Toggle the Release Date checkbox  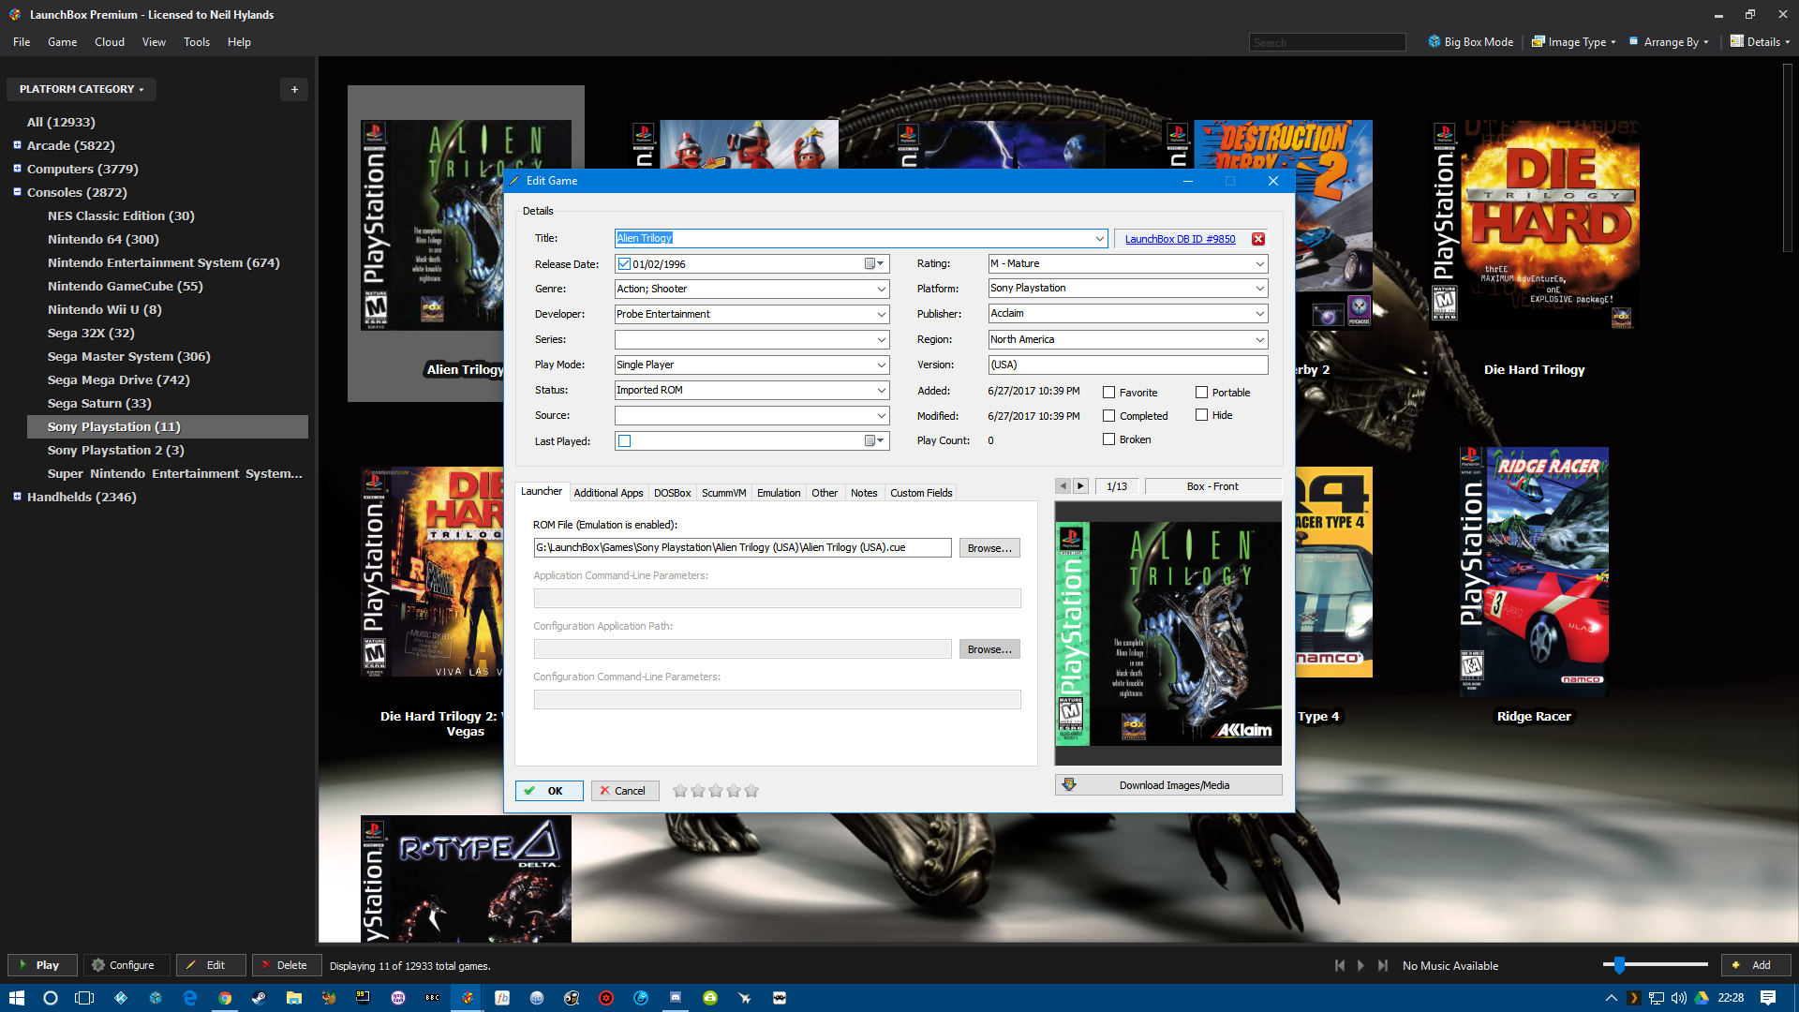coord(624,264)
